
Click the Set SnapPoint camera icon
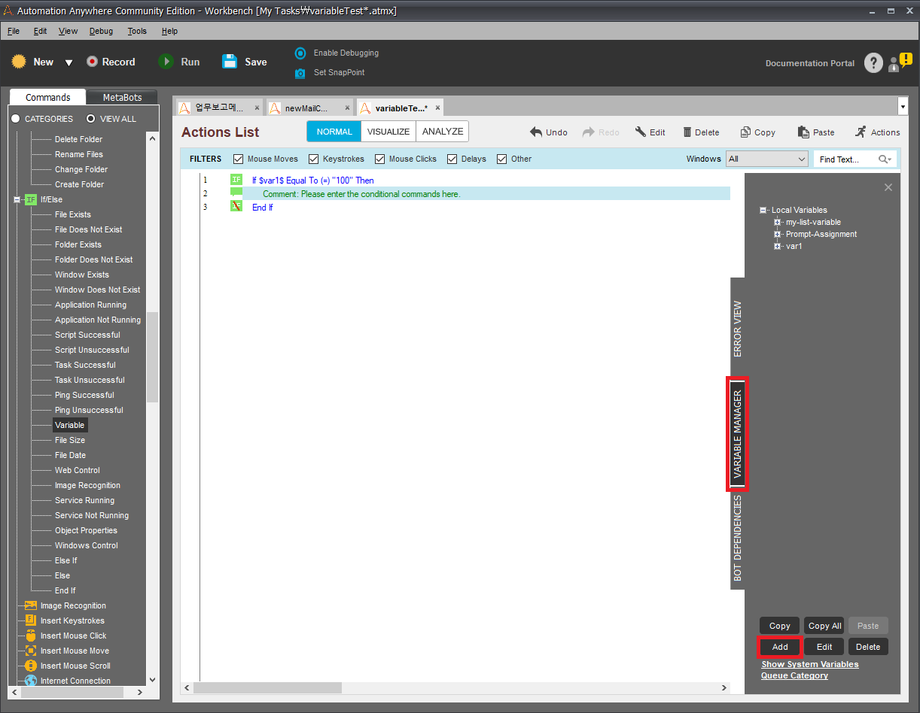(x=300, y=73)
